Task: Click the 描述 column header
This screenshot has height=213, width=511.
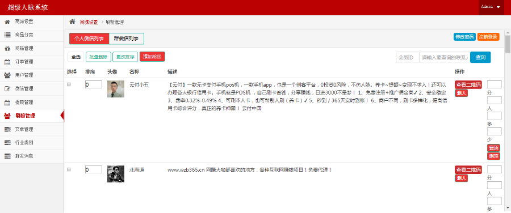Action: (173, 71)
